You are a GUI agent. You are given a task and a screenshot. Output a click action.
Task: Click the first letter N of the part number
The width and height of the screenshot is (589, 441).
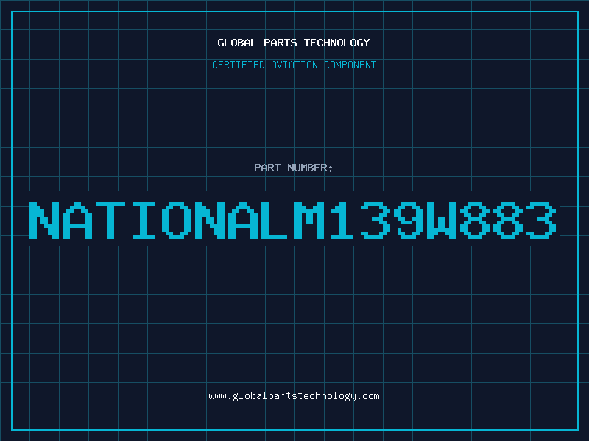click(46, 220)
